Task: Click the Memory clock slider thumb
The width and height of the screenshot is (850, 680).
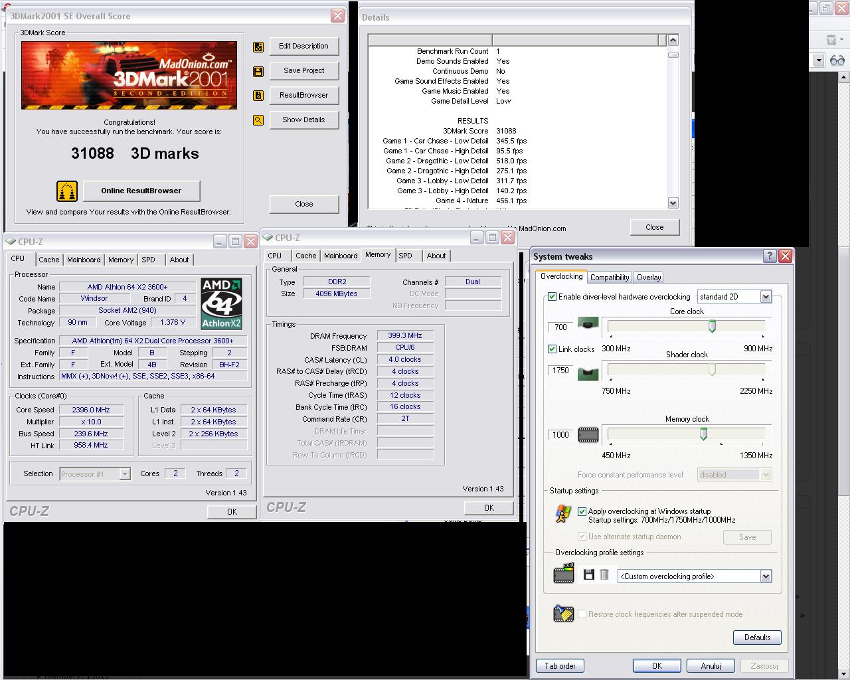Action: (703, 434)
